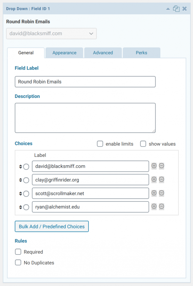This screenshot has width=193, height=286.
Task: Collapse the field settings using the up arrow
Action: pos(168,9)
